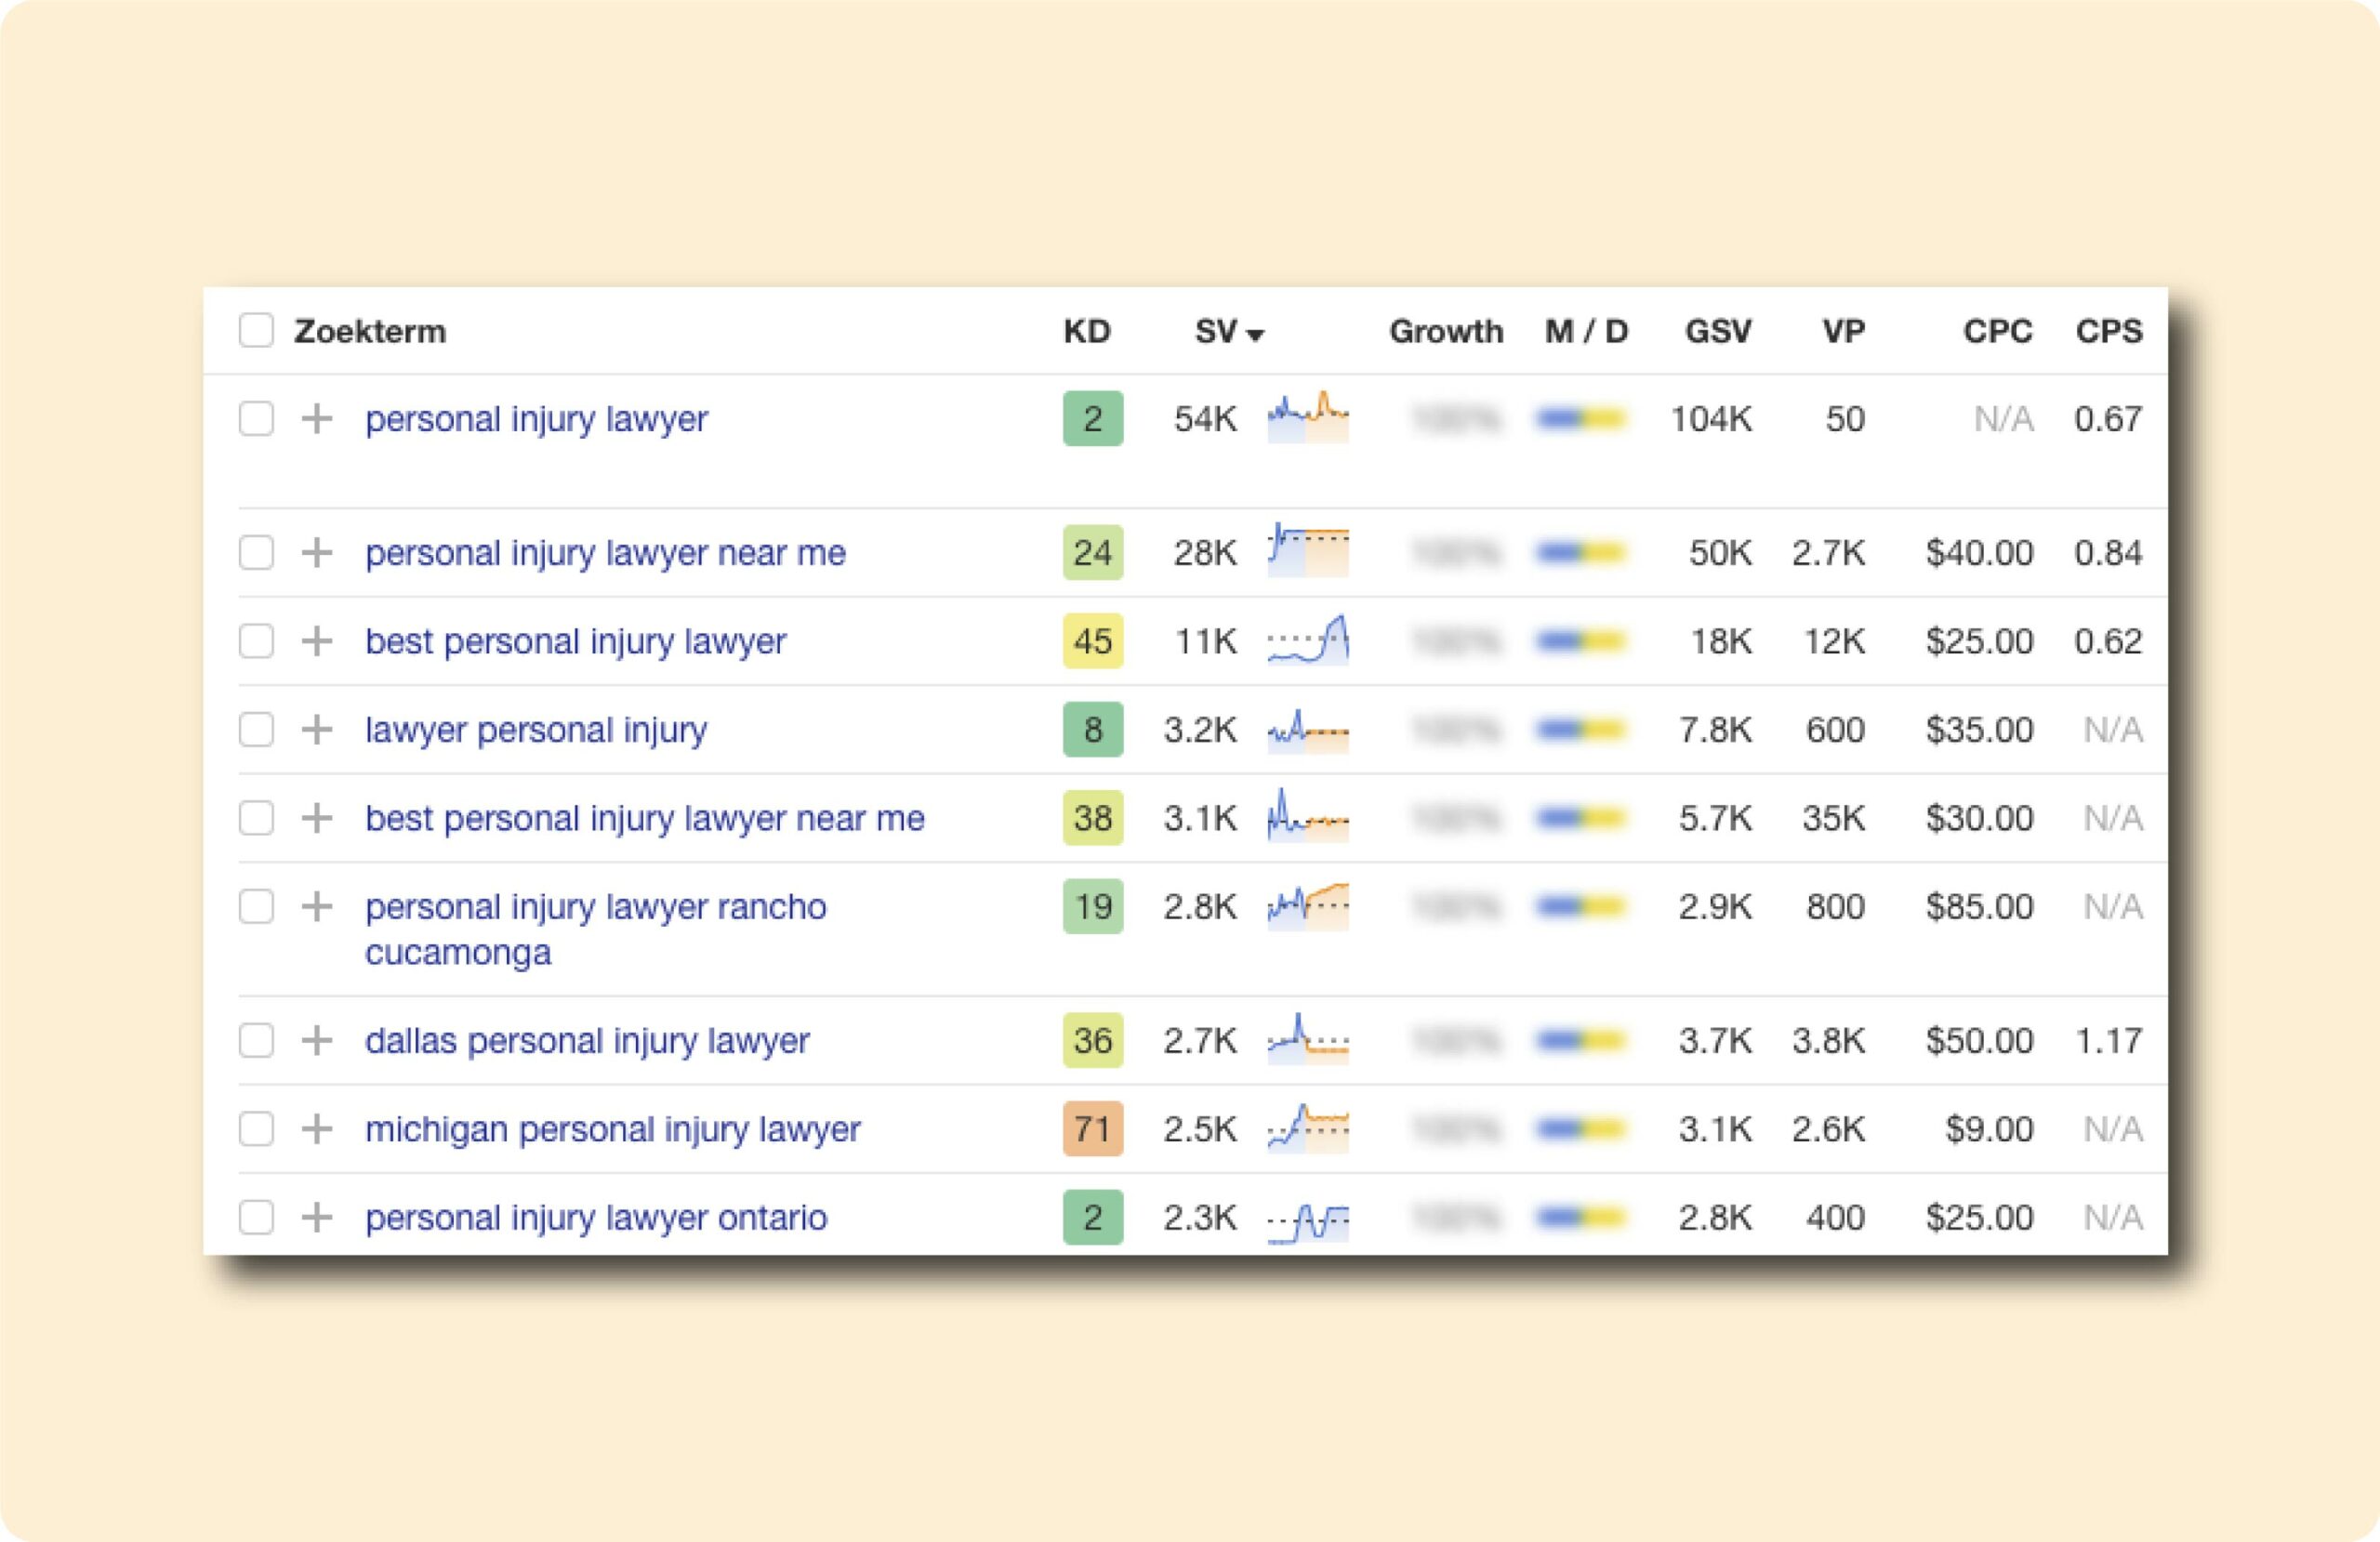Viewport: 2380px width, 1542px height.
Task: Open trend sparkline for 'michigan personal injury lawyer'
Action: tap(1307, 1128)
